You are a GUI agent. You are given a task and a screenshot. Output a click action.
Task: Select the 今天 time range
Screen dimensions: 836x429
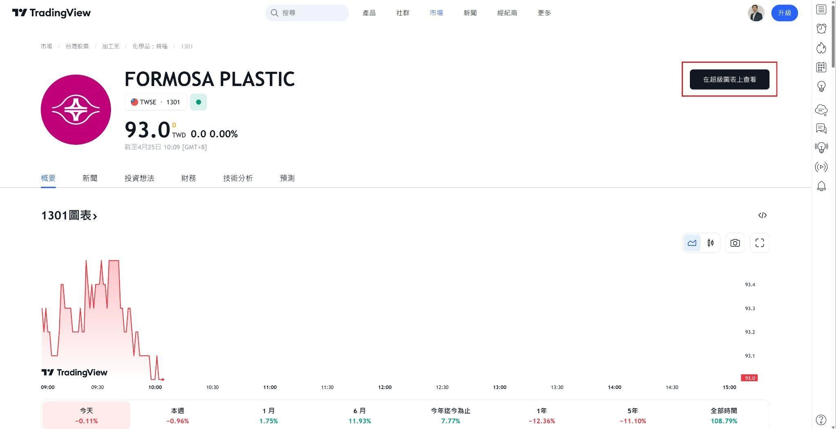[86, 415]
